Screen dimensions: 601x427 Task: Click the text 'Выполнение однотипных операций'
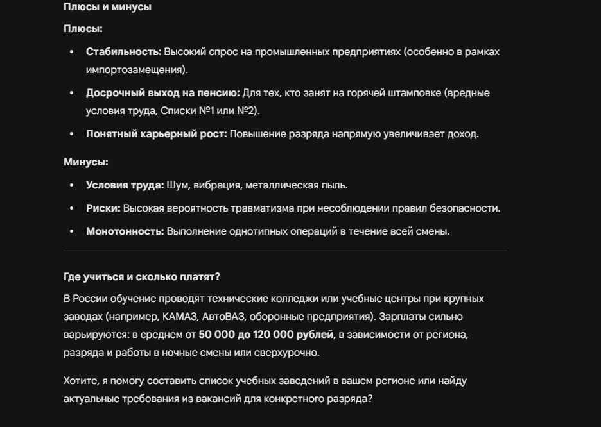(x=256, y=231)
